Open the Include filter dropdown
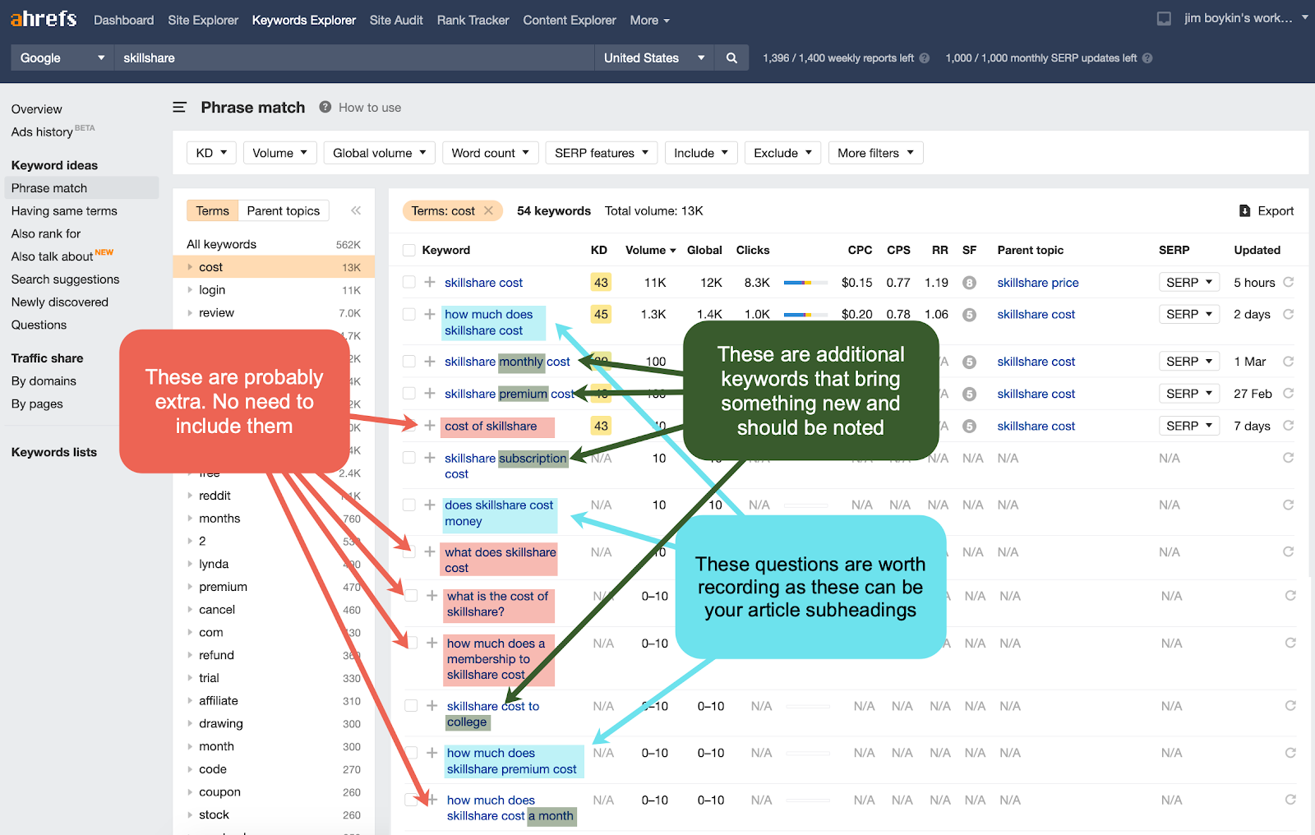Image resolution: width=1315 pixels, height=835 pixels. (701, 153)
